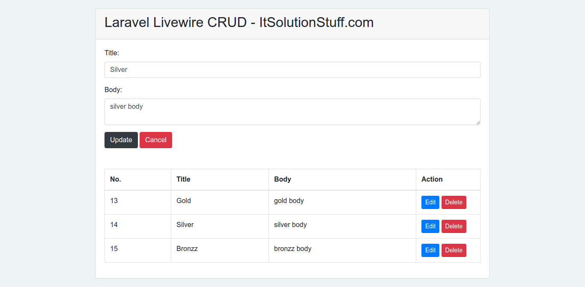Select the Action column header
585x287 pixels.
pos(432,179)
